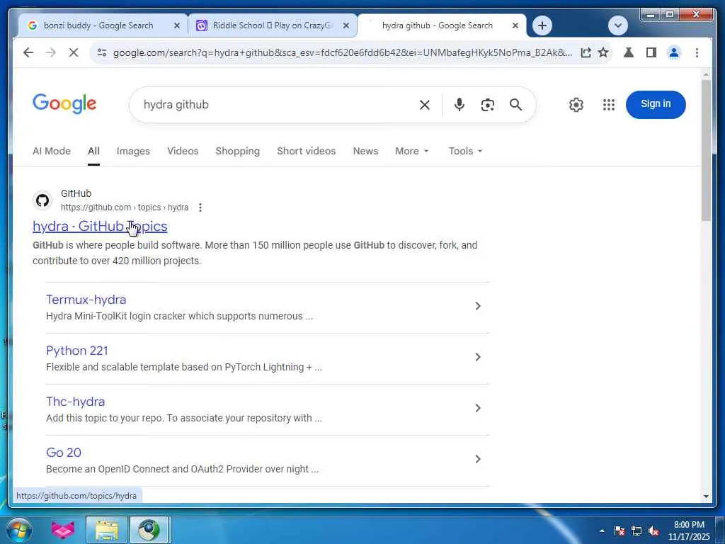Toggle the browser side panel

(x=651, y=52)
